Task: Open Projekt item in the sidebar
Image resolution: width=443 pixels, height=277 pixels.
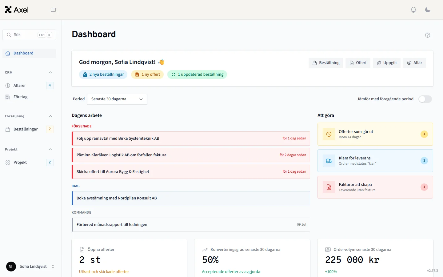Action: [29, 163]
